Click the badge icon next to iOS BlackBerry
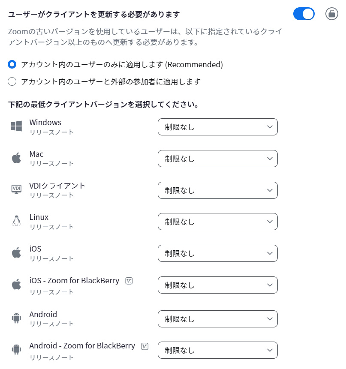 tap(129, 281)
